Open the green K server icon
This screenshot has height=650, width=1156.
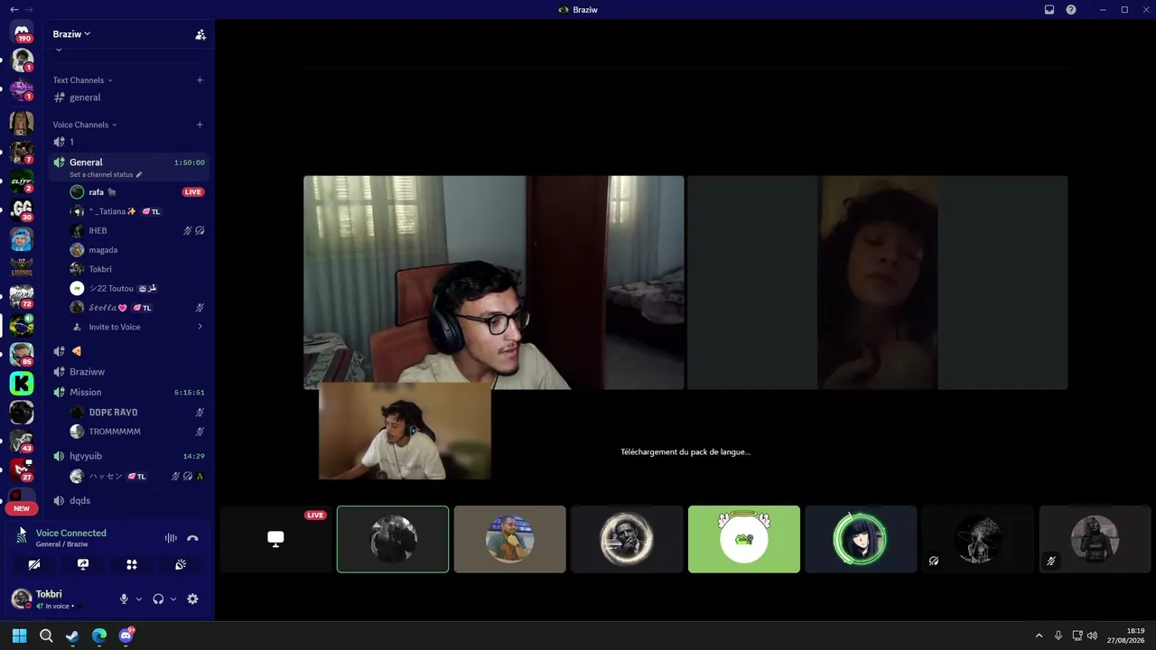22,384
